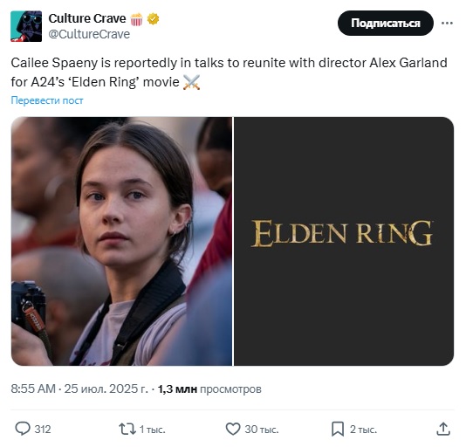Bookmark the post with the bookmark icon
This screenshot has width=466, height=447.
point(338,429)
